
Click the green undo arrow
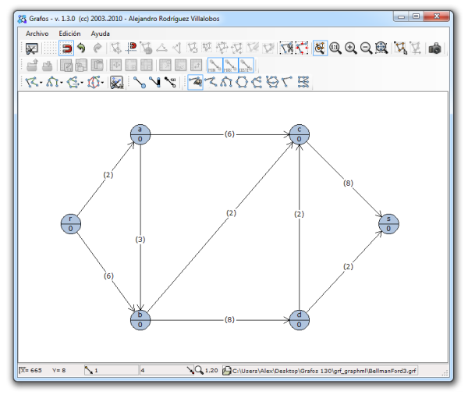click(81, 48)
